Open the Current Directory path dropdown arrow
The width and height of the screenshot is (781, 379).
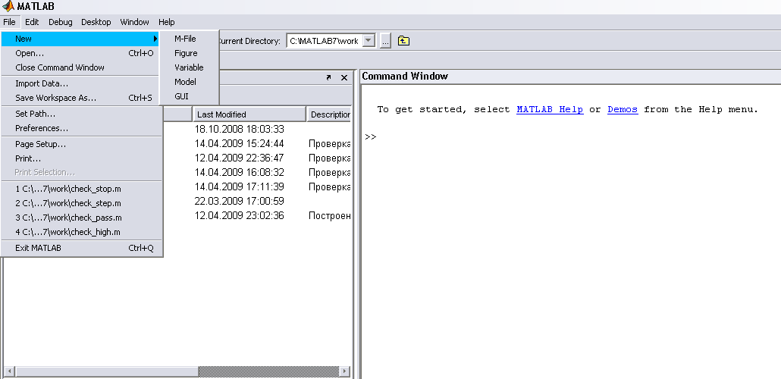369,41
